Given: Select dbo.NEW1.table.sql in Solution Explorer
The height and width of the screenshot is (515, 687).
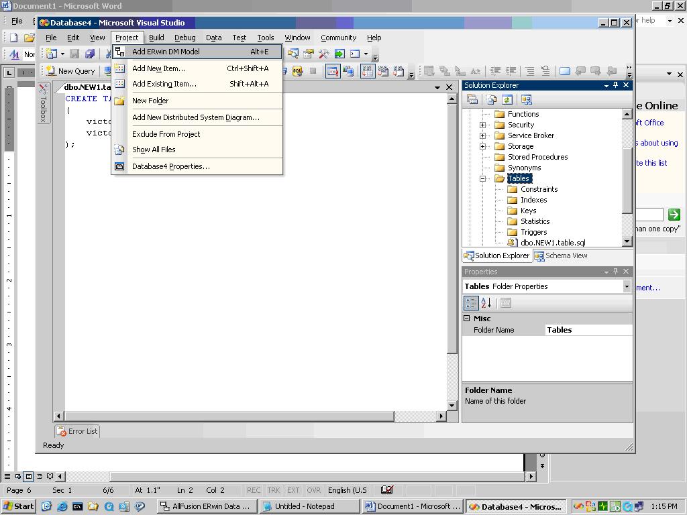Looking at the screenshot, I should 553,243.
